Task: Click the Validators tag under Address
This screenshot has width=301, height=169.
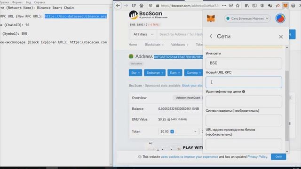Action: [136, 64]
